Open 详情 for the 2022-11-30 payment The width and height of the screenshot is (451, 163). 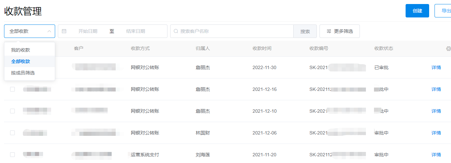pyautogui.click(x=436, y=67)
